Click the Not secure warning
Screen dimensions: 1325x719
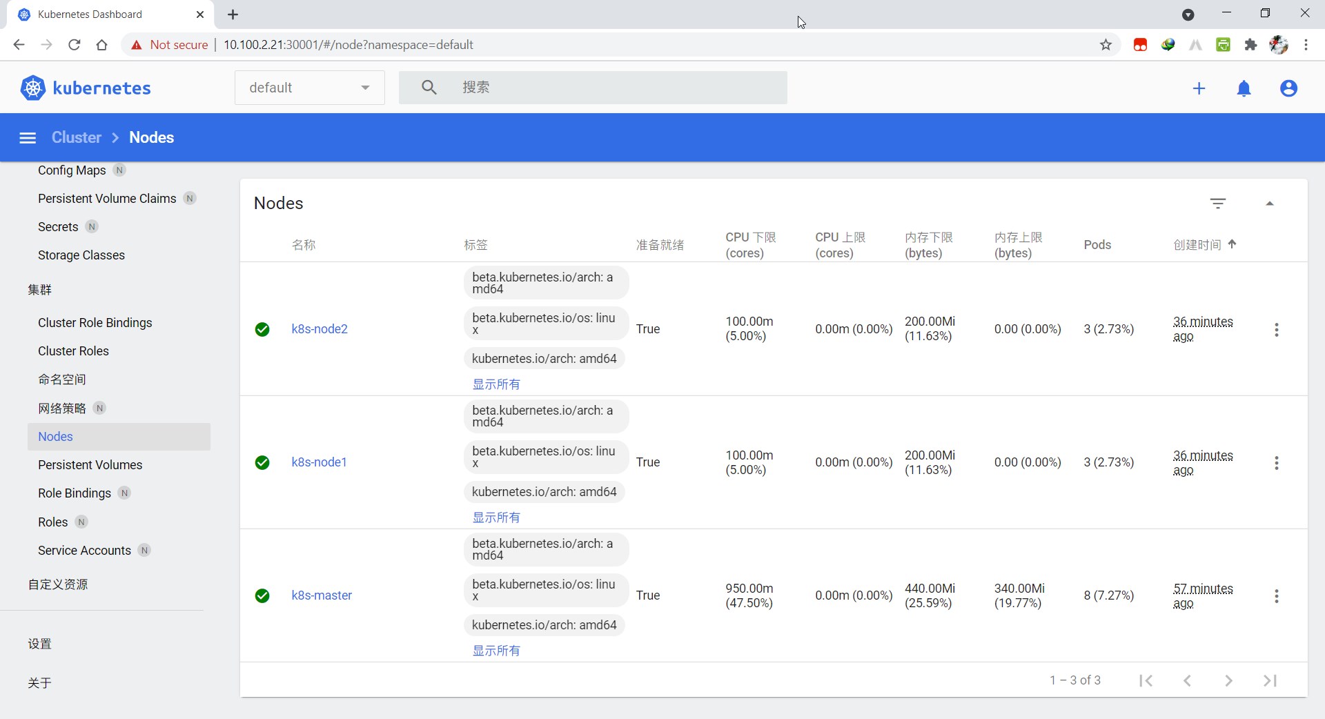[169, 45]
